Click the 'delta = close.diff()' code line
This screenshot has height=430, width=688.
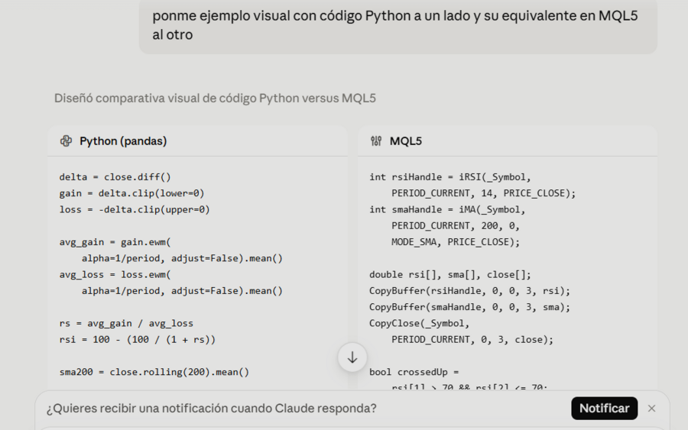coord(115,177)
